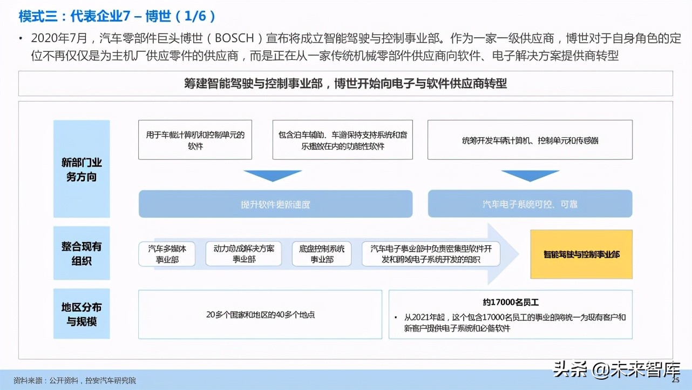Click the source note '资料来源：公开资料'
Image resolution: width=692 pixels, height=390 pixels.
click(74, 380)
